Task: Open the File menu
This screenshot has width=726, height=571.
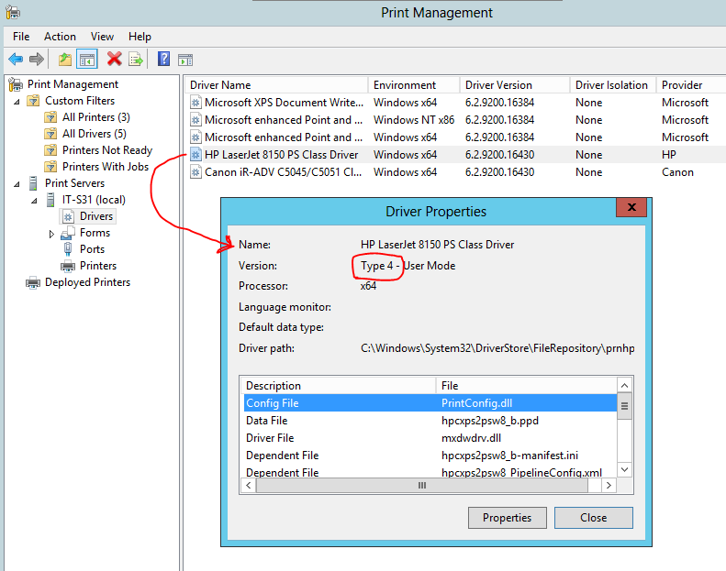Action: tap(21, 37)
